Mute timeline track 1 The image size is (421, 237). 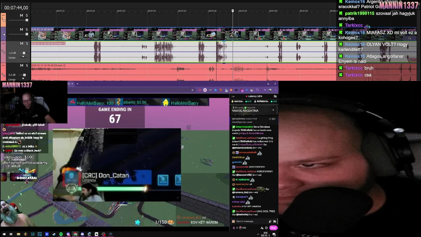pos(21,15)
